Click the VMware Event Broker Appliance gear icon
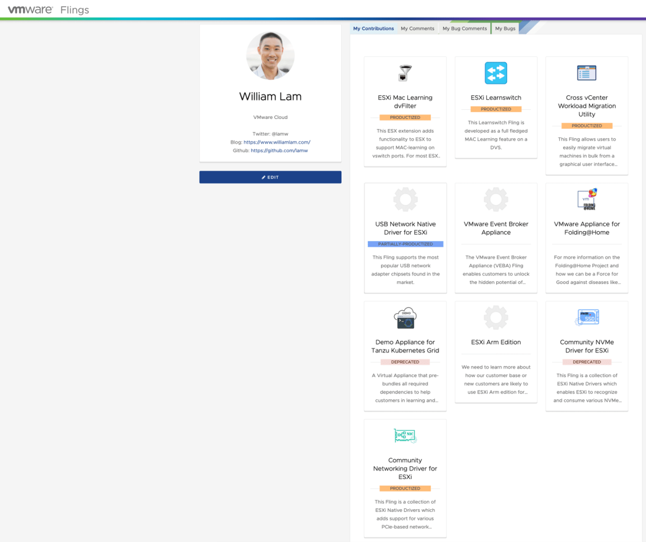This screenshot has width=646, height=542. tap(496, 199)
